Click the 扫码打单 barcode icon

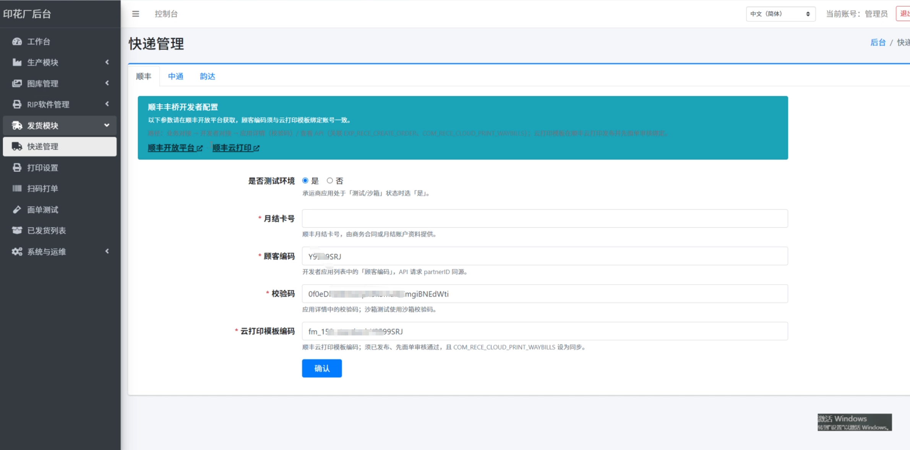(17, 188)
